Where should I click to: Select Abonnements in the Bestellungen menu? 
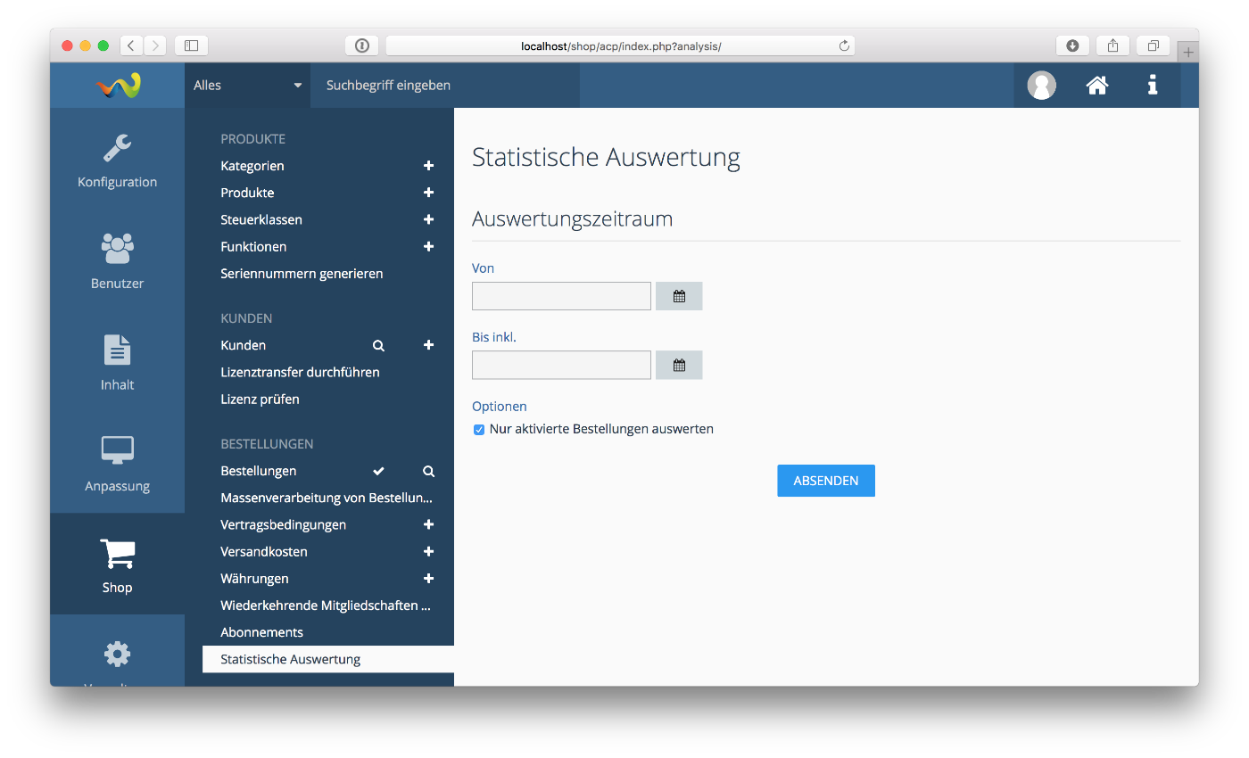[x=262, y=632]
